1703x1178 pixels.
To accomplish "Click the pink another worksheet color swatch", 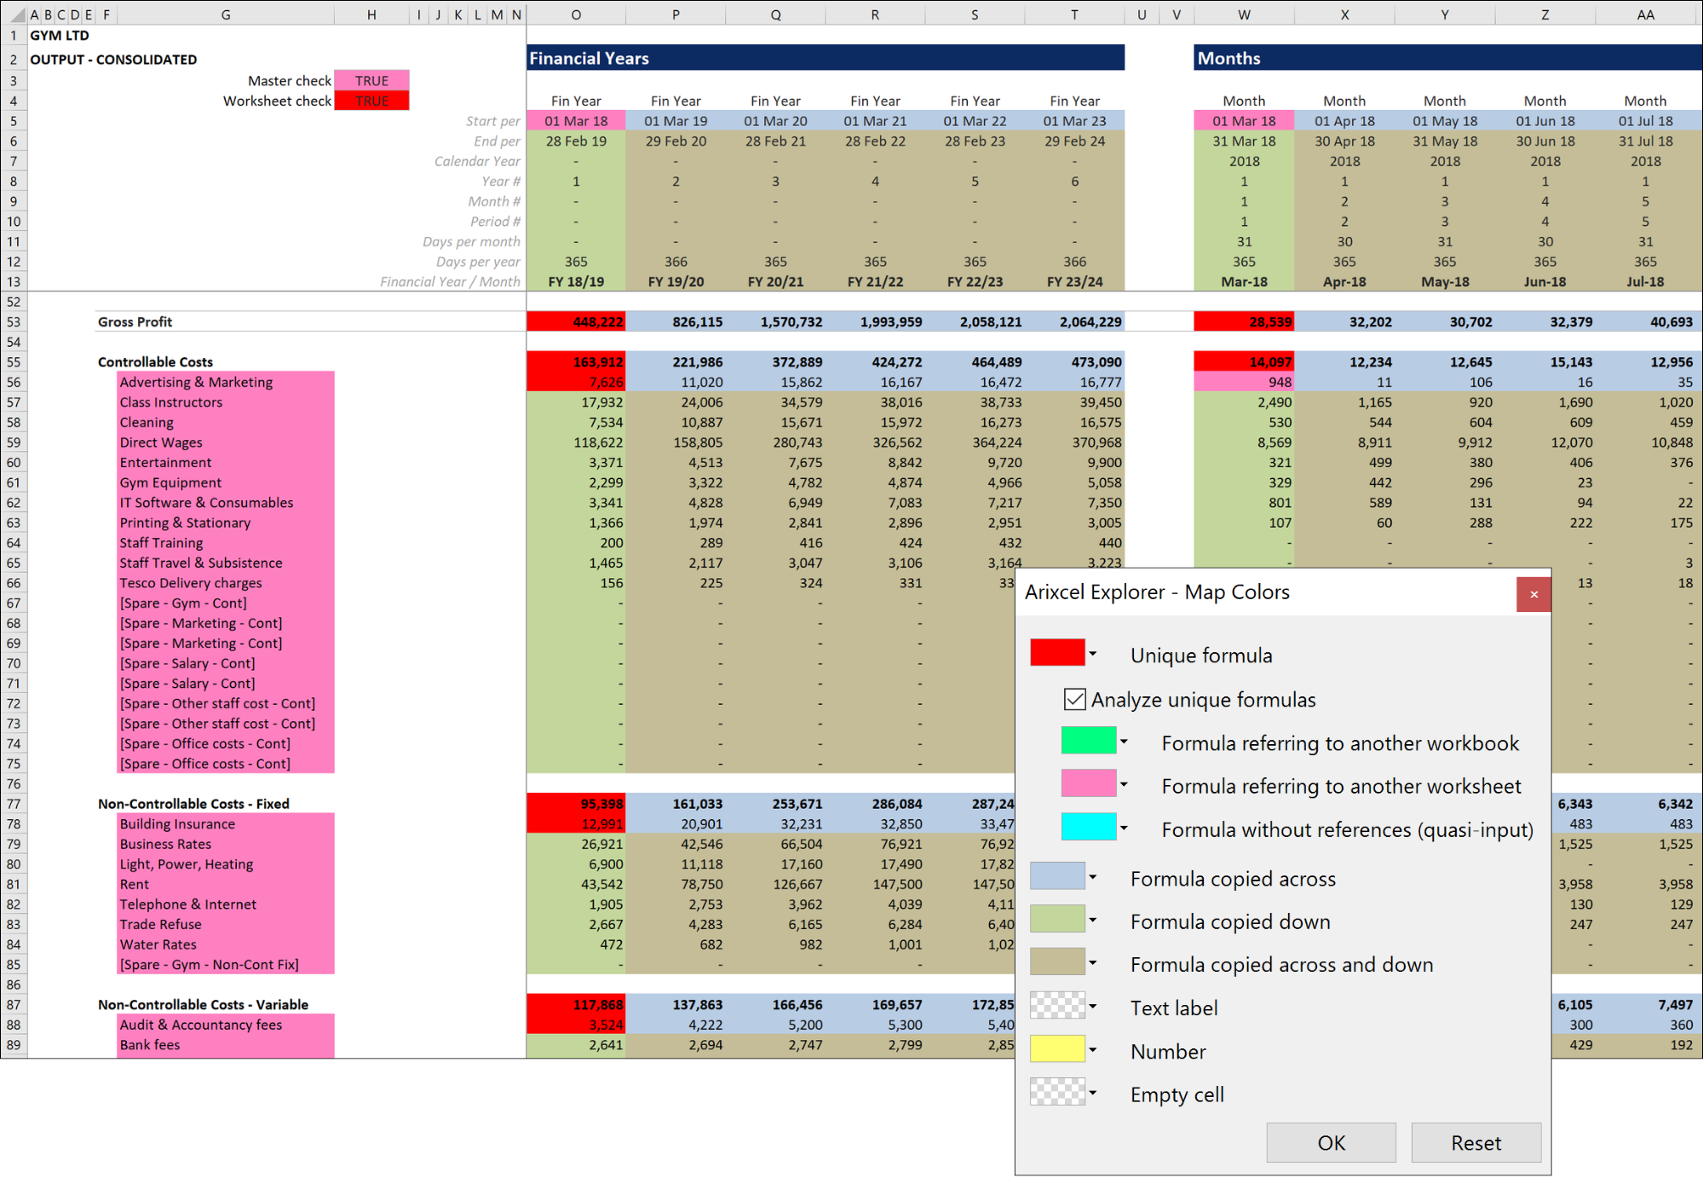I will coord(1088,783).
